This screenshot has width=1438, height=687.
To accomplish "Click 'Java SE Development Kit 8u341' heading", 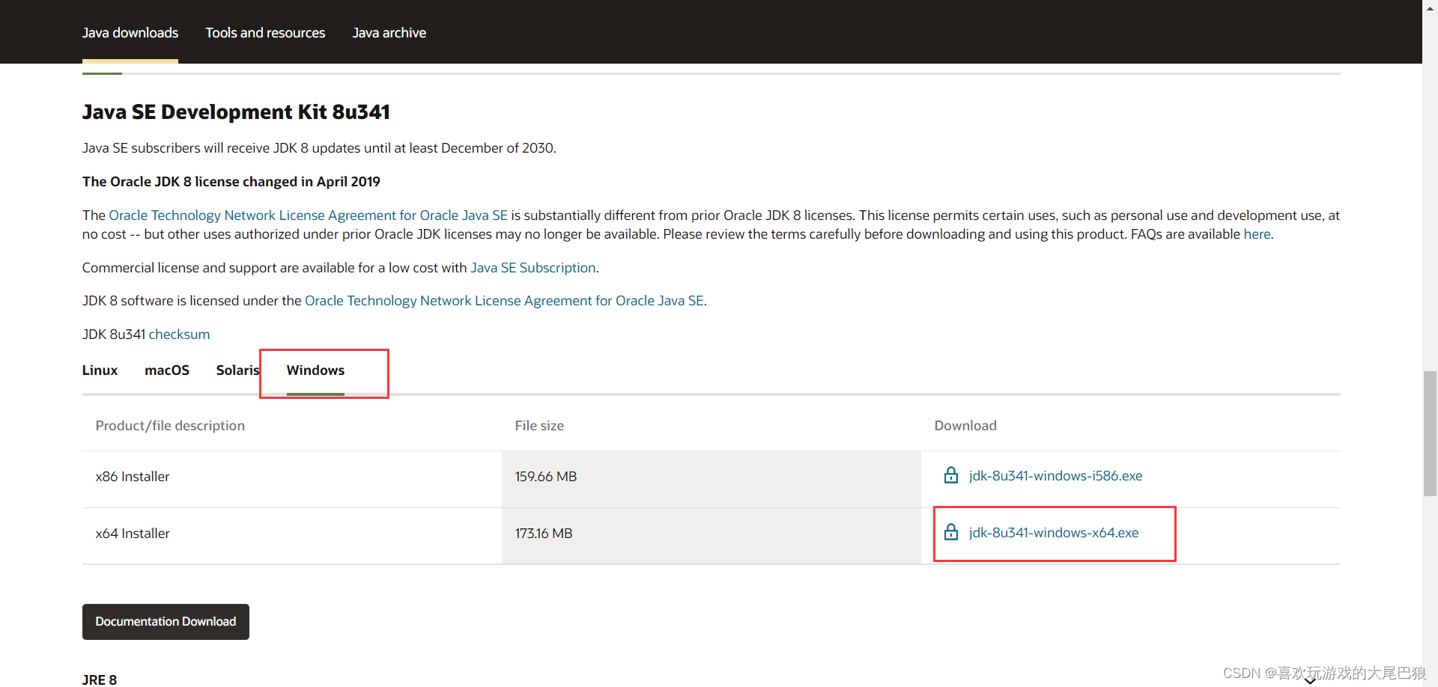I will point(236,112).
